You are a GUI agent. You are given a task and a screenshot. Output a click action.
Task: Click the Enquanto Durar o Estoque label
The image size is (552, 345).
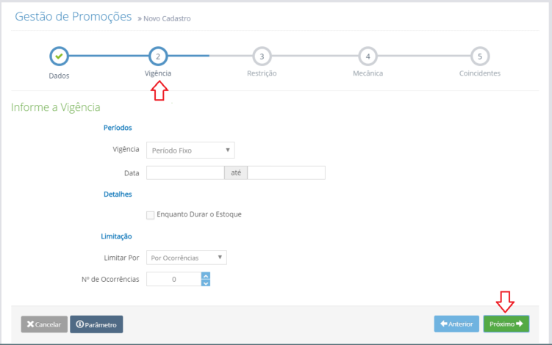[x=199, y=214]
